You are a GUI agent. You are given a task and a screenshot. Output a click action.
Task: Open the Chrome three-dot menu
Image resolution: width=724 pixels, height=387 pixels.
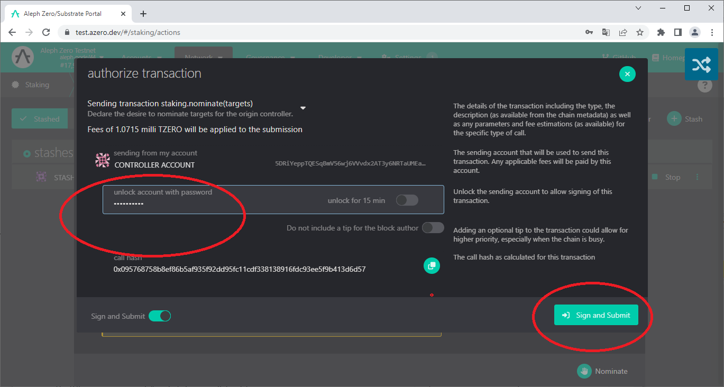(x=712, y=32)
